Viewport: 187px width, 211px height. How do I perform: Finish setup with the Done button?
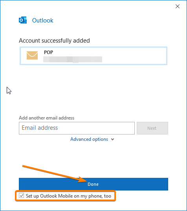tap(93, 184)
